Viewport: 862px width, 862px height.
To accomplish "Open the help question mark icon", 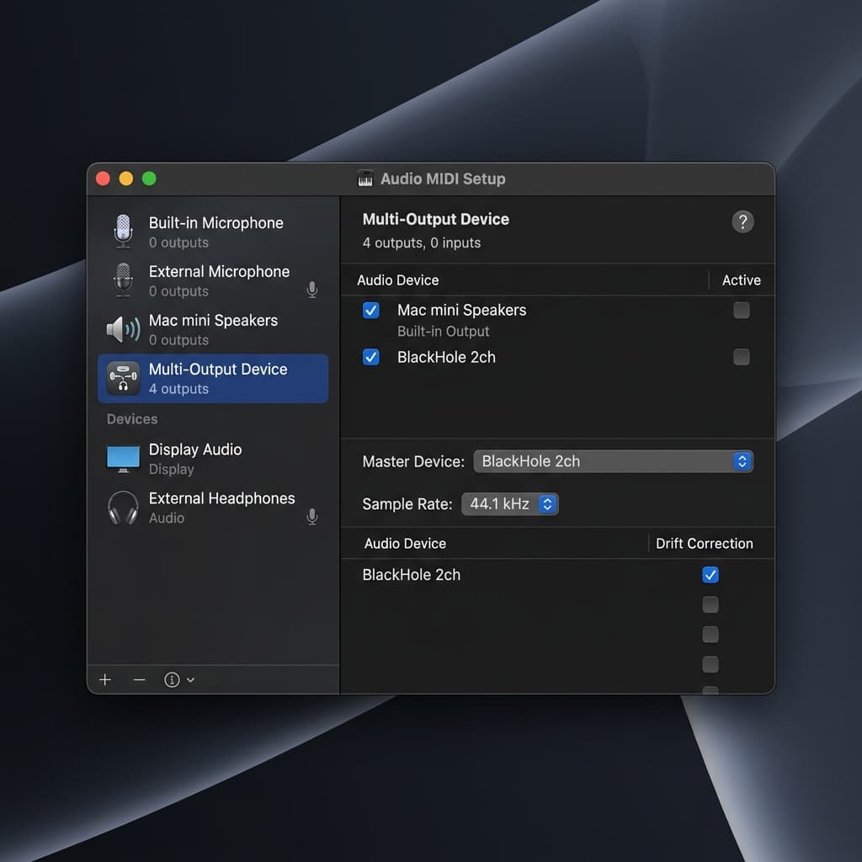I will tap(742, 222).
